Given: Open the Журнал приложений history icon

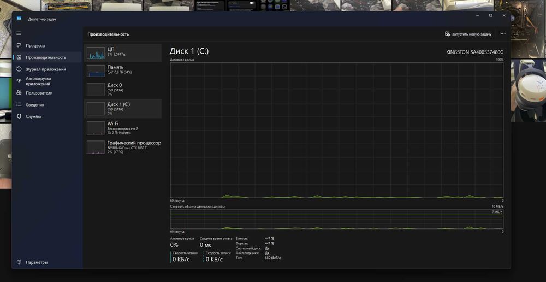Looking at the screenshot, I should coord(19,69).
